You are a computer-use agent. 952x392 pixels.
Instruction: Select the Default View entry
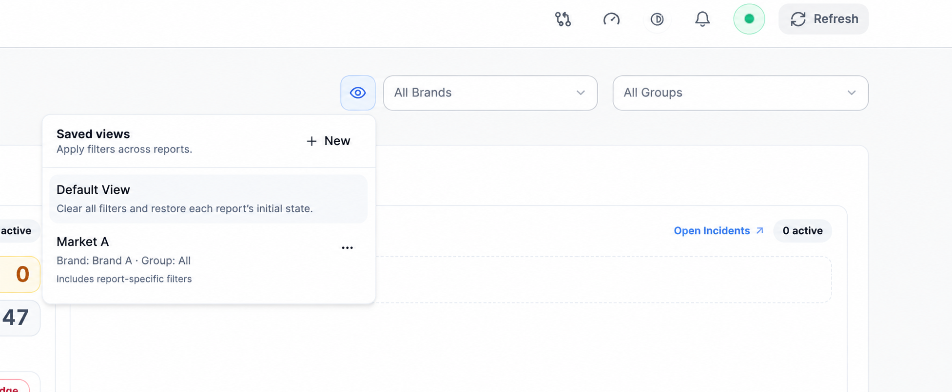tap(208, 199)
